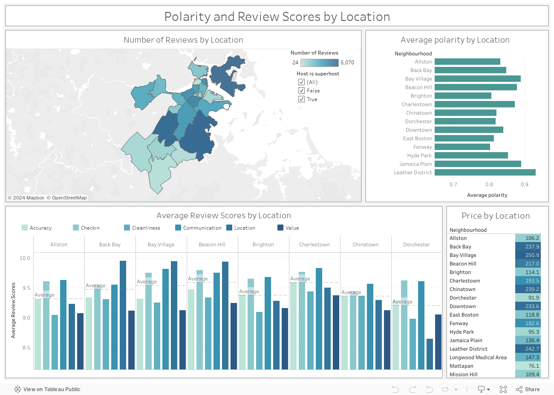The width and height of the screenshot is (554, 395).
Task: Click the Price by Location title
Action: click(x=496, y=216)
